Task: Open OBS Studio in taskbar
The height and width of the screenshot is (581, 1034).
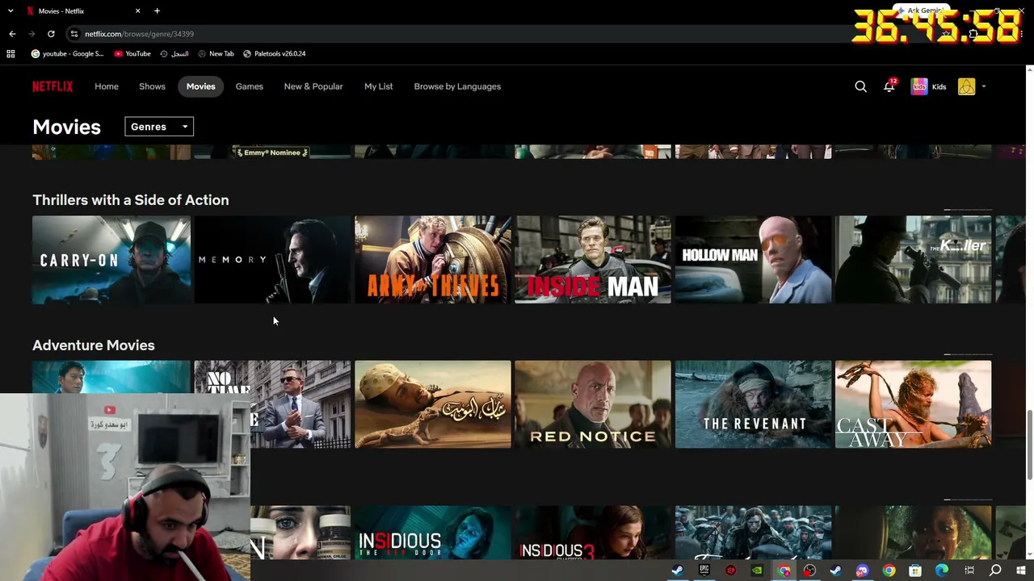Action: pyautogui.click(x=809, y=571)
